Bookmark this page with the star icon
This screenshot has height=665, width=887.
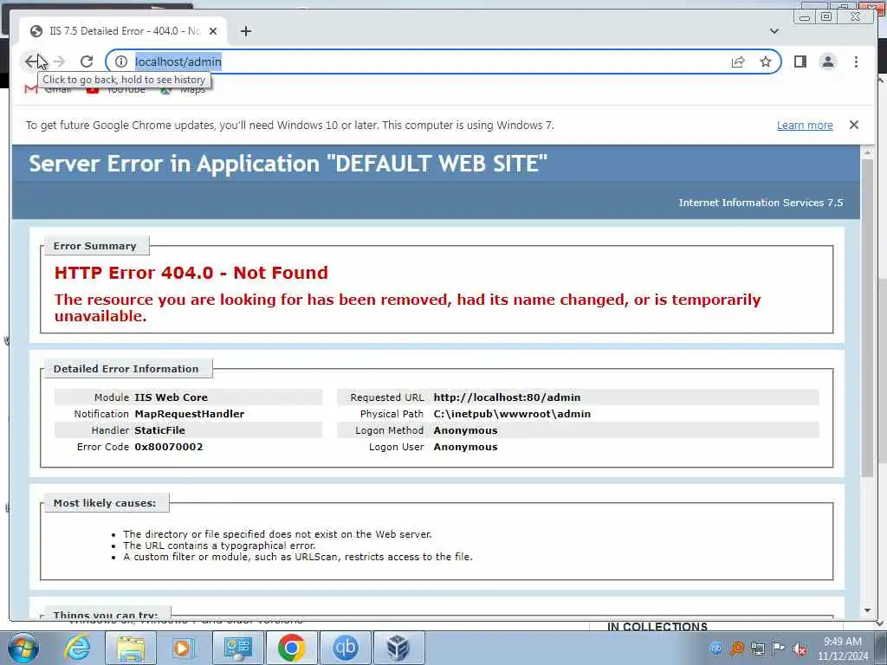pyautogui.click(x=766, y=61)
